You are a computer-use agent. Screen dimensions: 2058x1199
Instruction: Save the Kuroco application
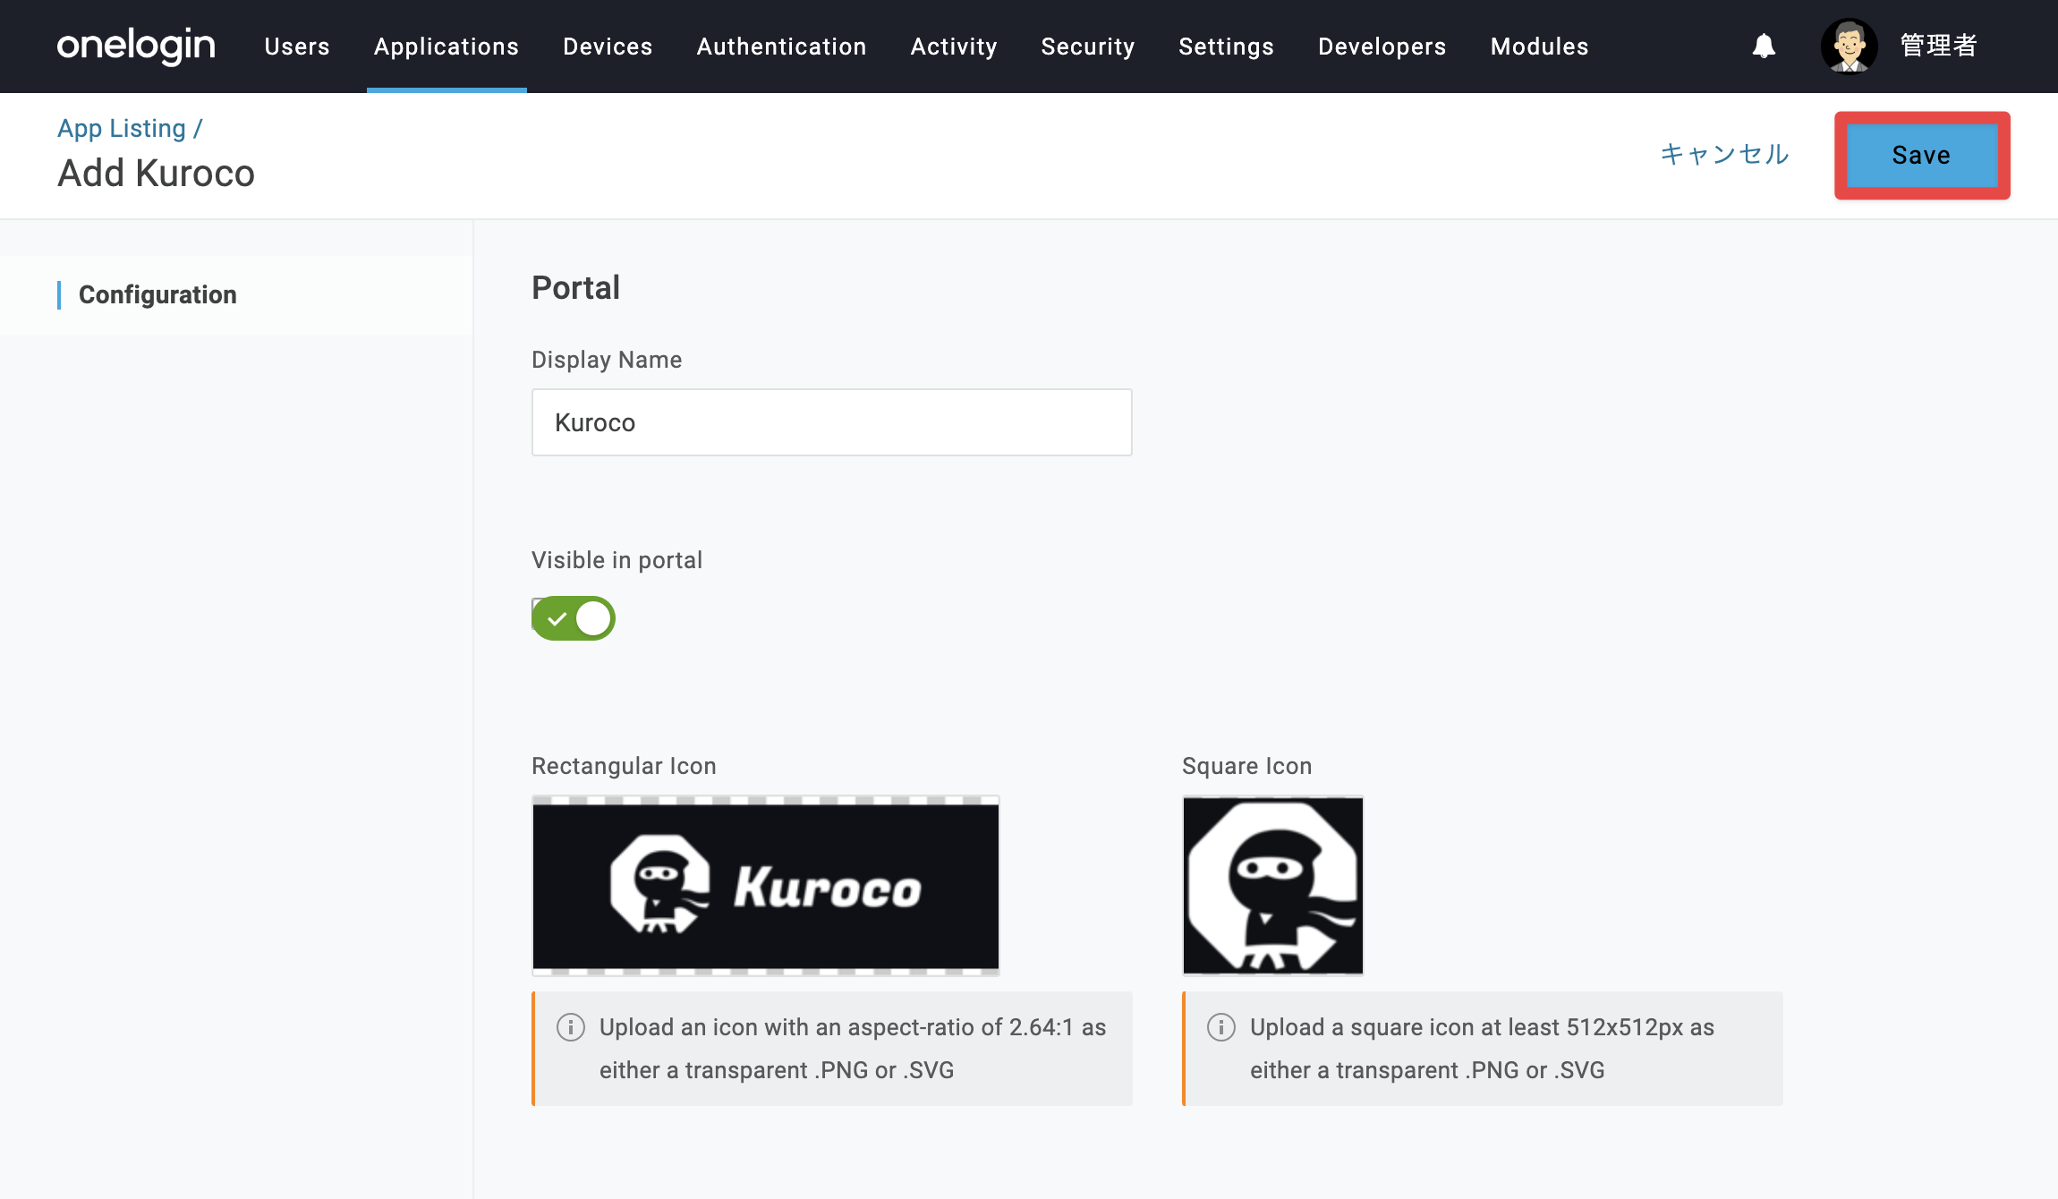tap(1922, 156)
